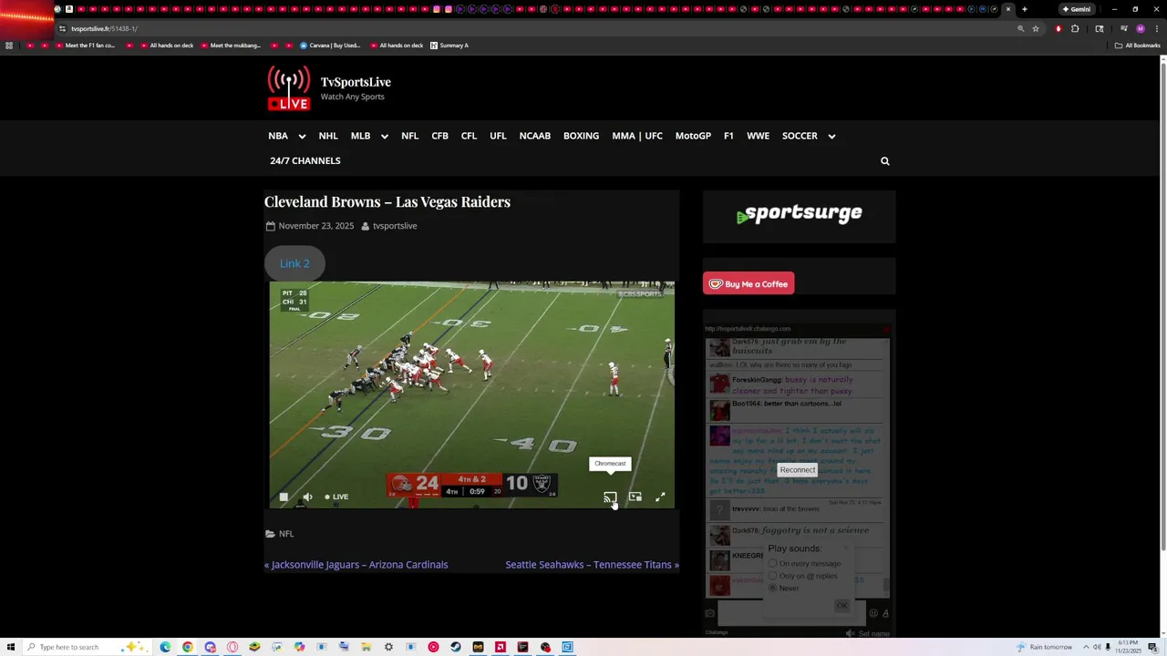Open the CFB menu item
1167x656 pixels.
[439, 136]
